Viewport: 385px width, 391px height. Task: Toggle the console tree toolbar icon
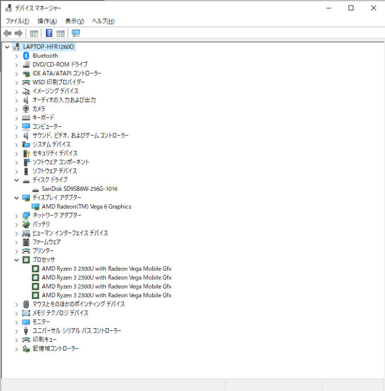(x=34, y=33)
